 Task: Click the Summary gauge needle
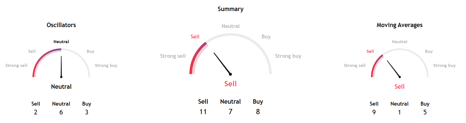tap(222, 63)
